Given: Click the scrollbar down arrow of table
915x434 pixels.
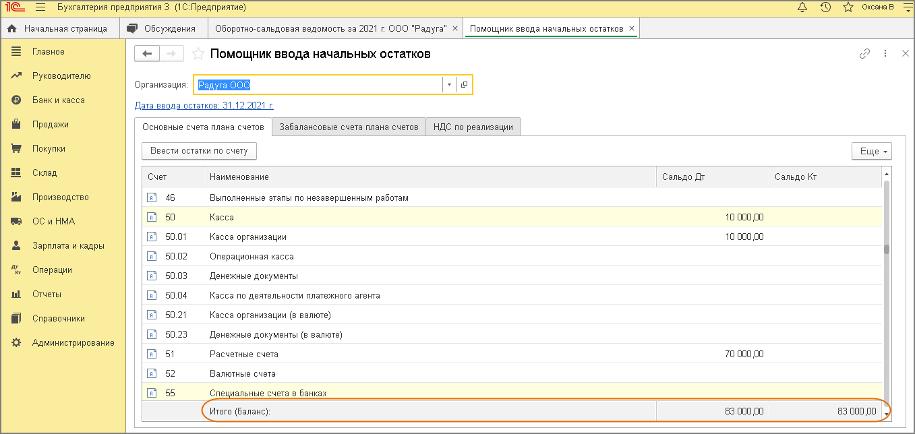Looking at the screenshot, I should click(x=887, y=415).
